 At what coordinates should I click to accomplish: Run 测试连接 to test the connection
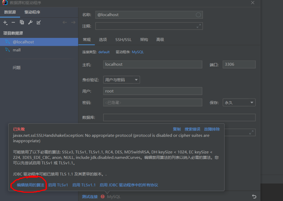[x=90, y=197]
